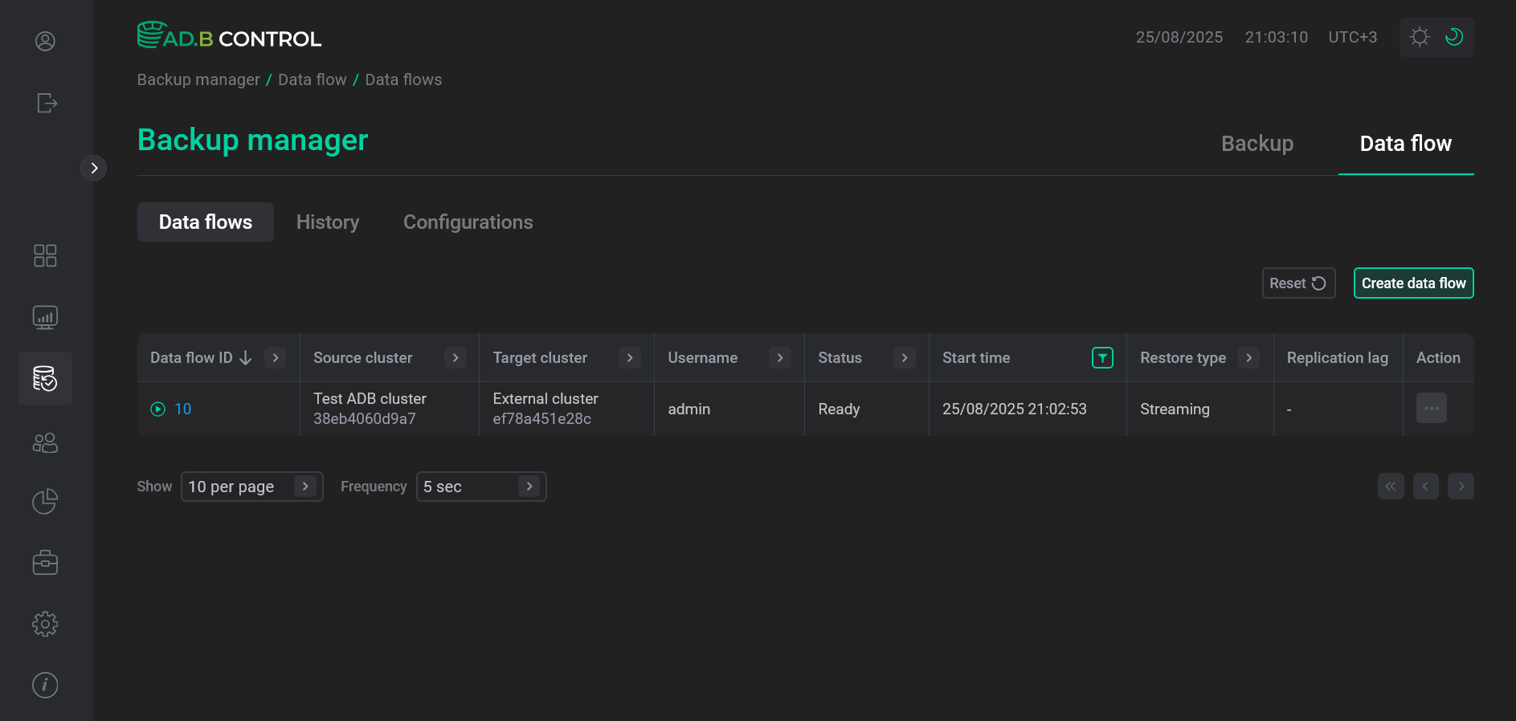Open the information icon in sidebar

click(x=45, y=685)
